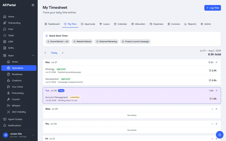
Task: Go to Tasks in sidebar
Action: 19,36
